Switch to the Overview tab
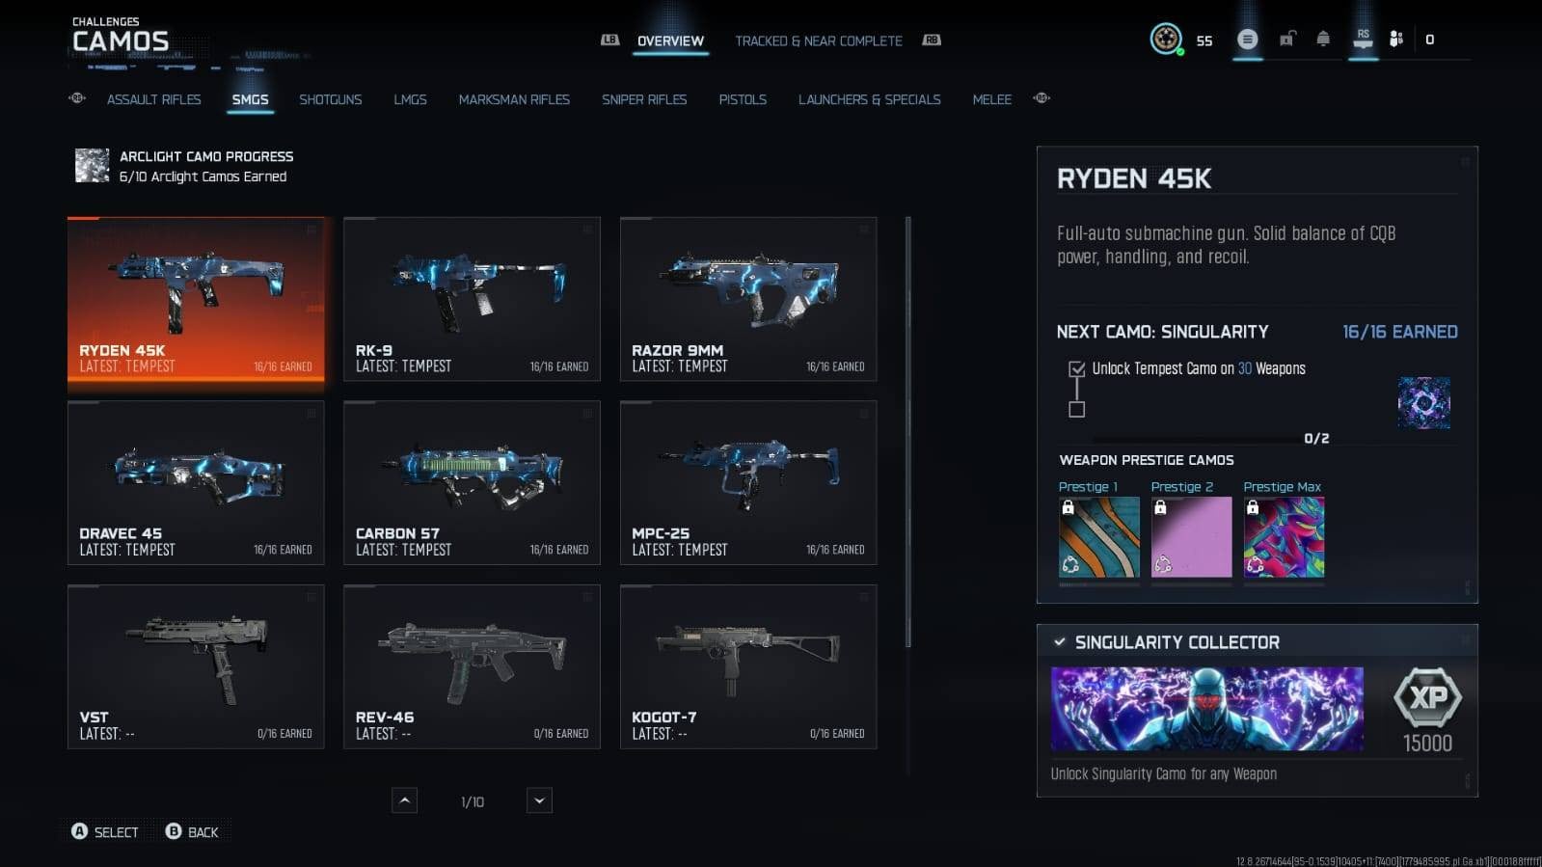Screen dimensions: 1542x867 pyautogui.click(x=670, y=41)
